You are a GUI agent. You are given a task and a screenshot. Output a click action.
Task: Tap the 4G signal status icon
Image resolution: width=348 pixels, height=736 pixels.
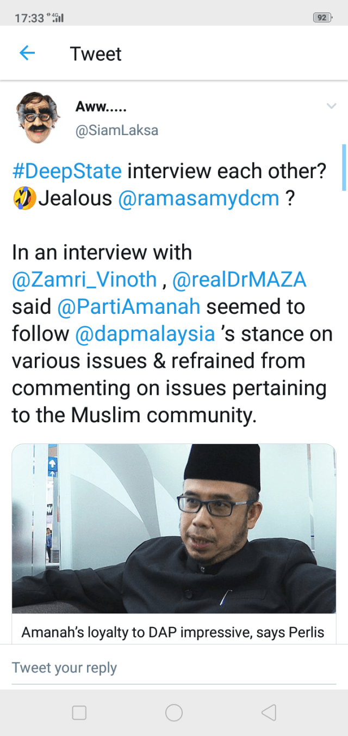(x=57, y=17)
